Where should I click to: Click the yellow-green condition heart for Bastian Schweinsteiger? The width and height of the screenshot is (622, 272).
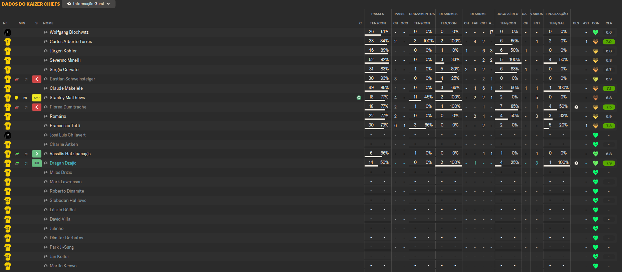pyautogui.click(x=596, y=79)
